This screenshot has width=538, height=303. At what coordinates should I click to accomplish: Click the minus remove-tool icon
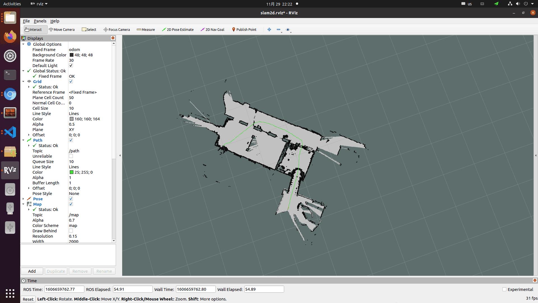click(278, 29)
